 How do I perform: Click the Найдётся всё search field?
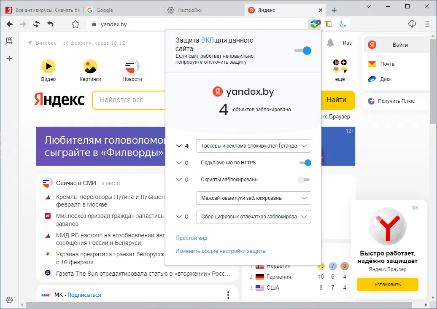(129, 100)
